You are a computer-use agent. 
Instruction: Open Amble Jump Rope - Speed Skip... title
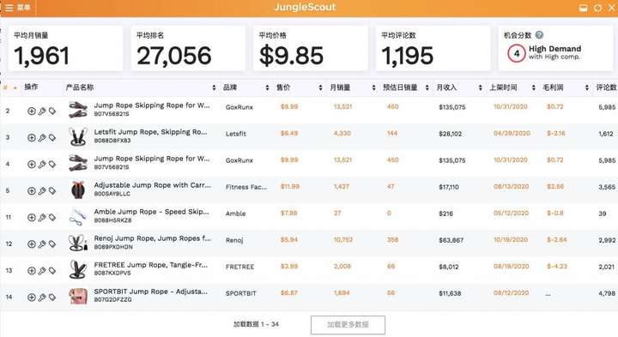151,212
